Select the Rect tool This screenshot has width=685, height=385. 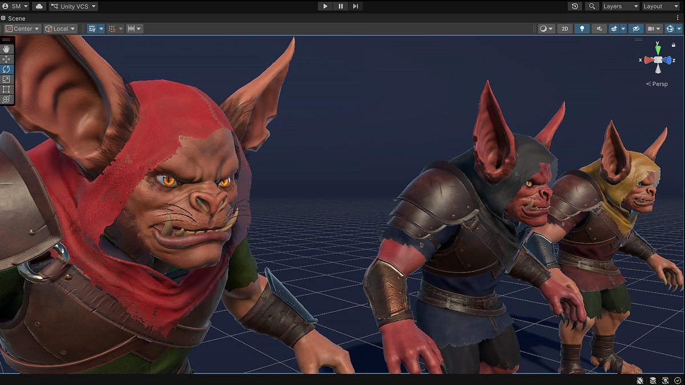pyautogui.click(x=7, y=89)
